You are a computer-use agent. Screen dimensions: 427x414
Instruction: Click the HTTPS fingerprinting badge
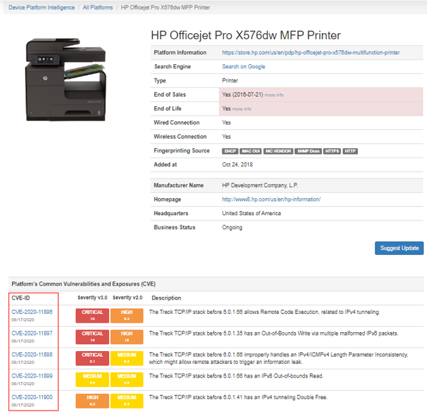pyautogui.click(x=332, y=151)
